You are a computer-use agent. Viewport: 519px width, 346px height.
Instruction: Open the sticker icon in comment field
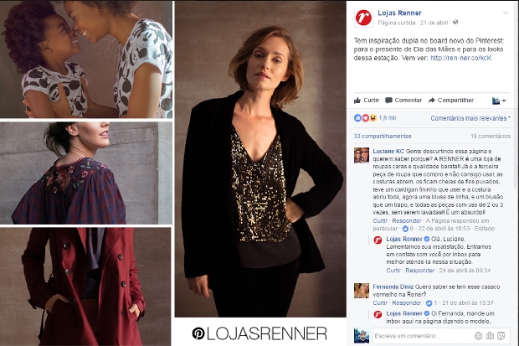pos(501,336)
